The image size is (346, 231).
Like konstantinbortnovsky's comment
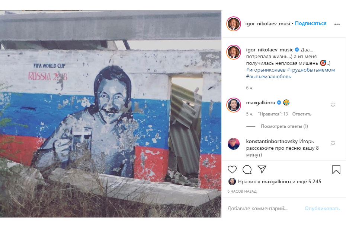333,143
